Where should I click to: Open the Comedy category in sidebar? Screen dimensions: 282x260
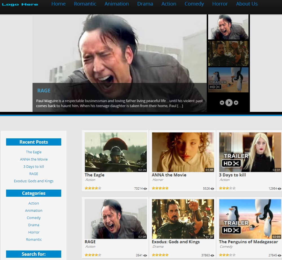click(34, 218)
